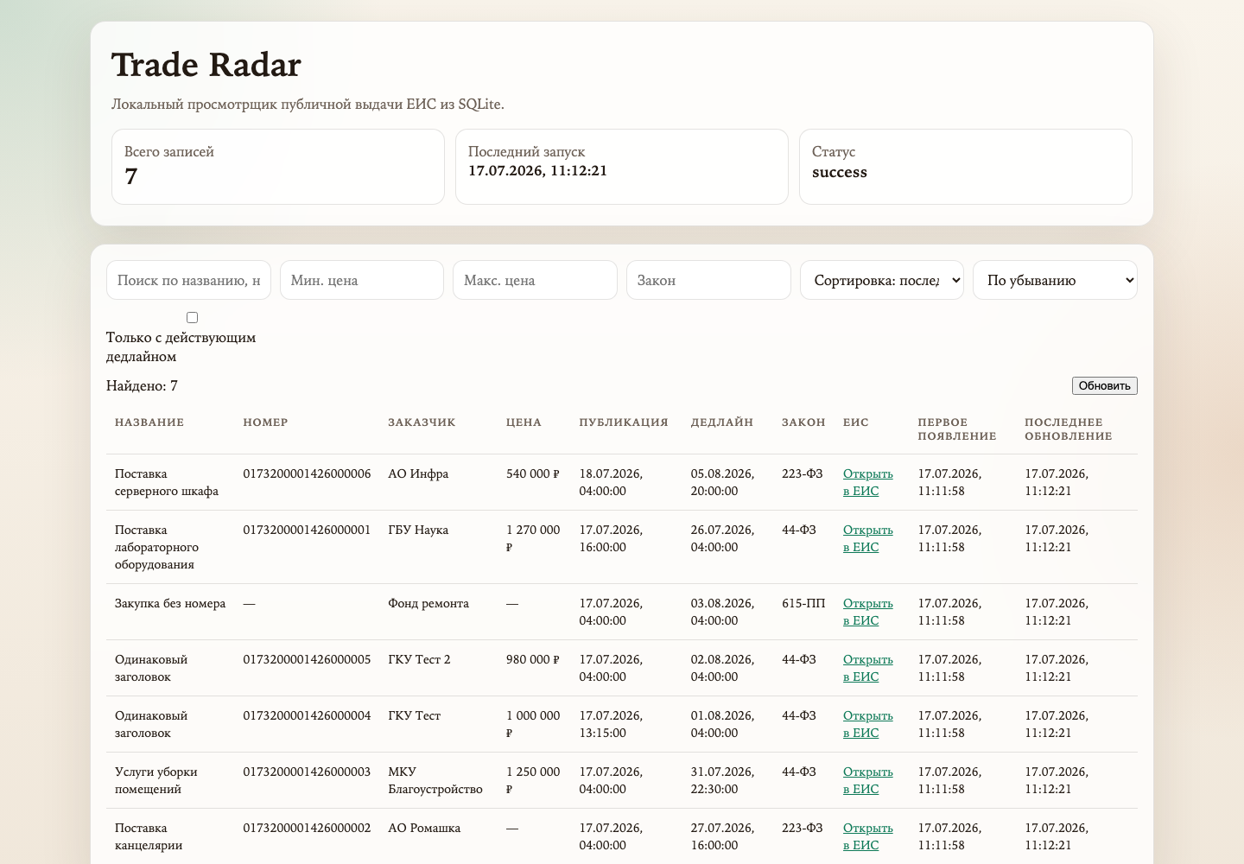Select the 'Всего записей' summary card
Image resolution: width=1244 pixels, height=864 pixels.
[x=278, y=167]
